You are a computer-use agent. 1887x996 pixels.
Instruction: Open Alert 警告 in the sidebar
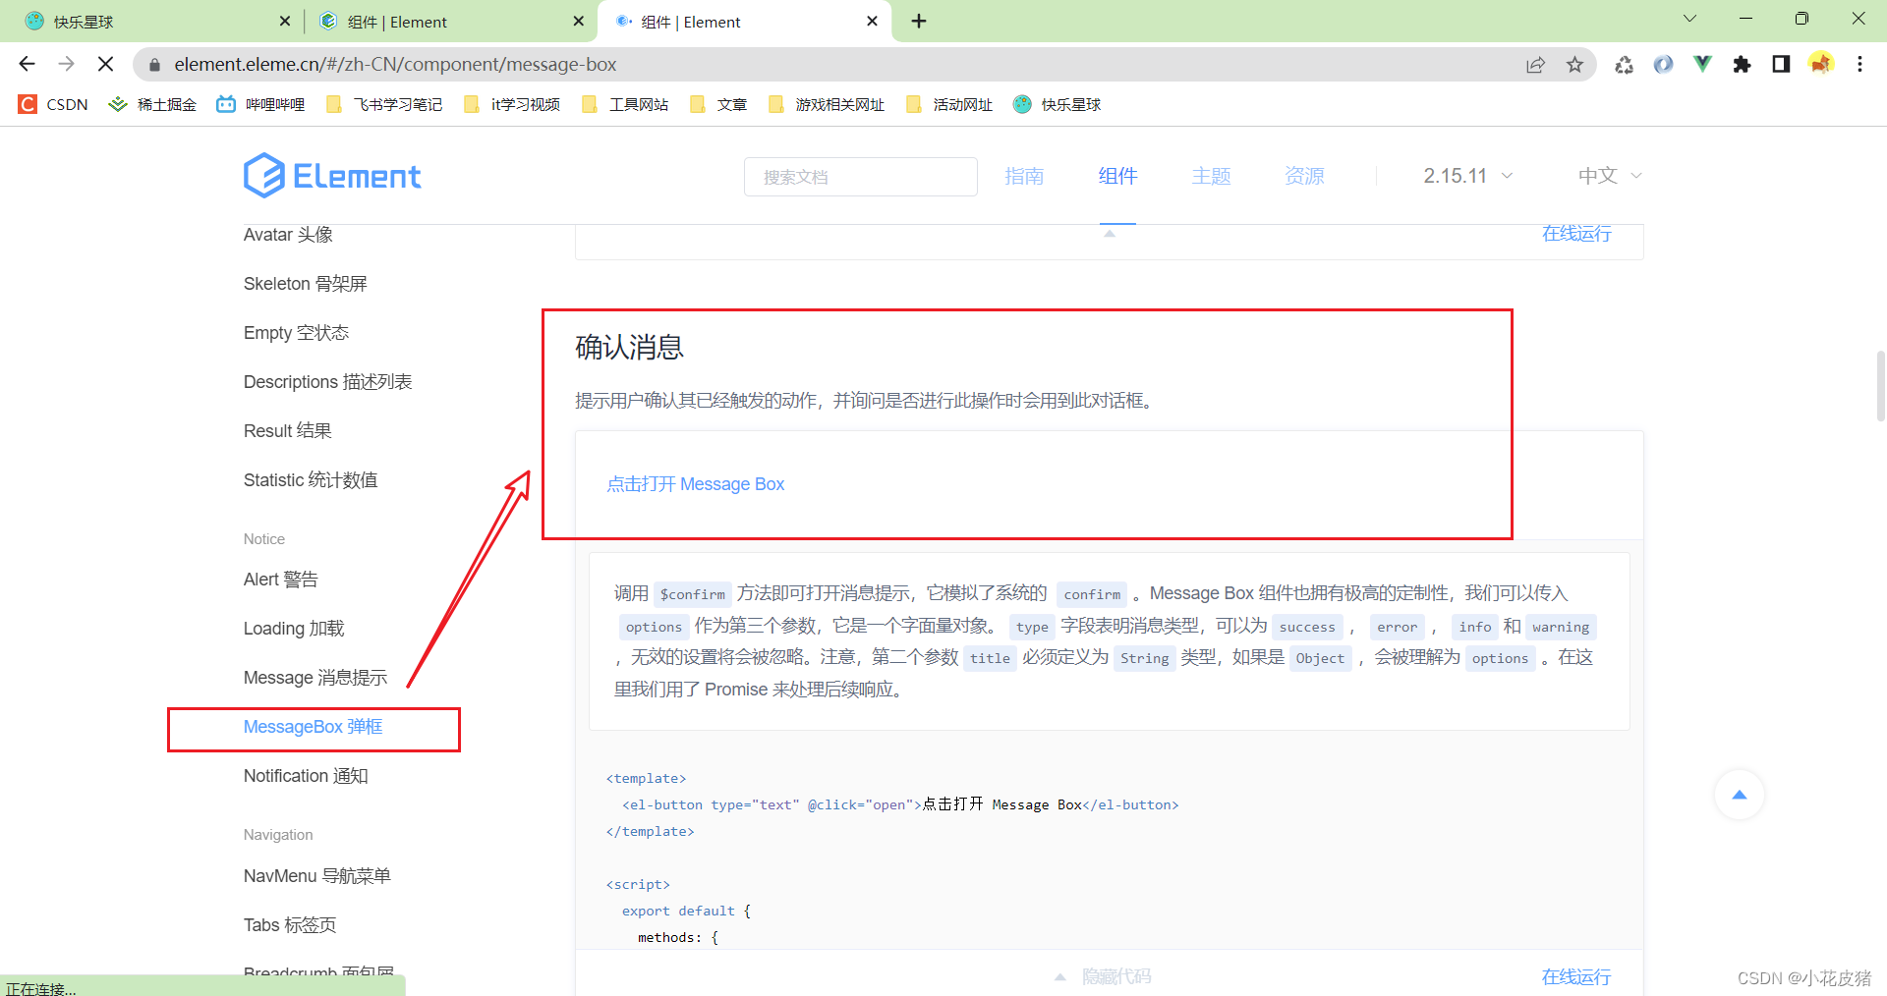pyautogui.click(x=280, y=580)
